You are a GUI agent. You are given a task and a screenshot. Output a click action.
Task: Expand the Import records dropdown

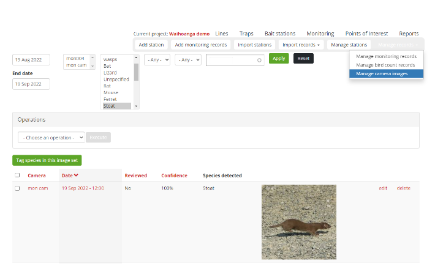click(x=301, y=45)
